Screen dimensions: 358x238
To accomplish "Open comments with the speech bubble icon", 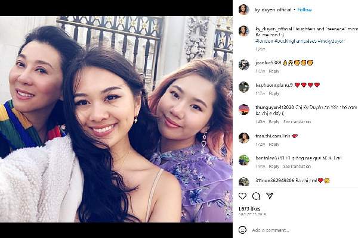I will (256, 196).
